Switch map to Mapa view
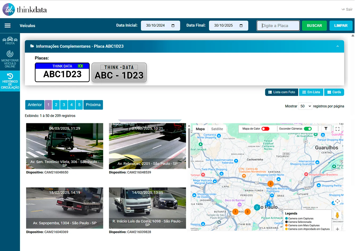 tap(200, 129)
